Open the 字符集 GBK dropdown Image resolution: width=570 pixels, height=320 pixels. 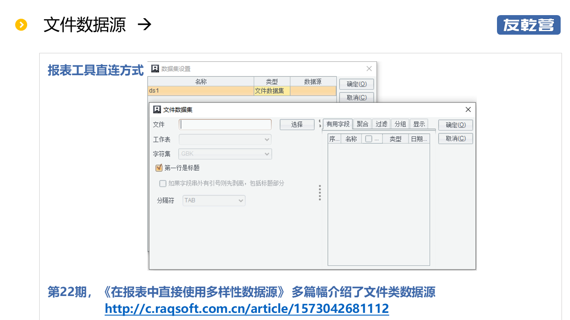[x=225, y=154]
